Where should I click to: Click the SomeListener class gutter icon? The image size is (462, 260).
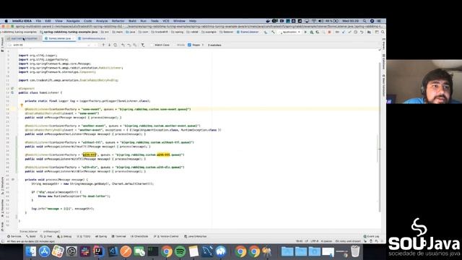12,92
